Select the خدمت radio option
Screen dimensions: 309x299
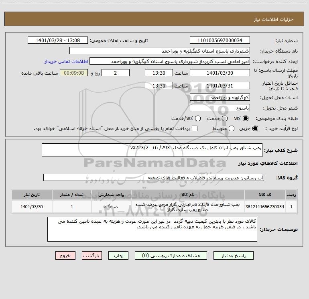[x=225, y=118]
